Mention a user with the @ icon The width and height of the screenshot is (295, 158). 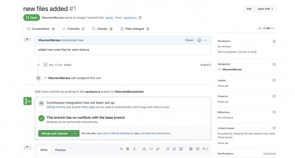point(191,149)
